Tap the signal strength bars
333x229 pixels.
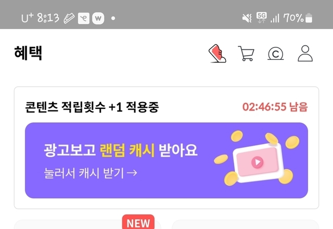point(275,18)
